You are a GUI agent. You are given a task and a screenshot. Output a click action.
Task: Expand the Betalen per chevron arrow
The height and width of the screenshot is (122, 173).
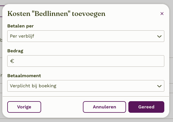159,36
